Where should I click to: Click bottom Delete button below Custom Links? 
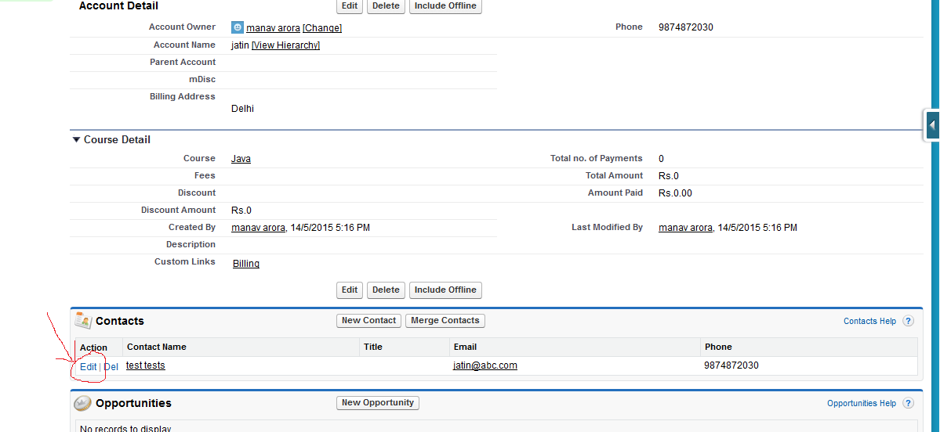[386, 290]
